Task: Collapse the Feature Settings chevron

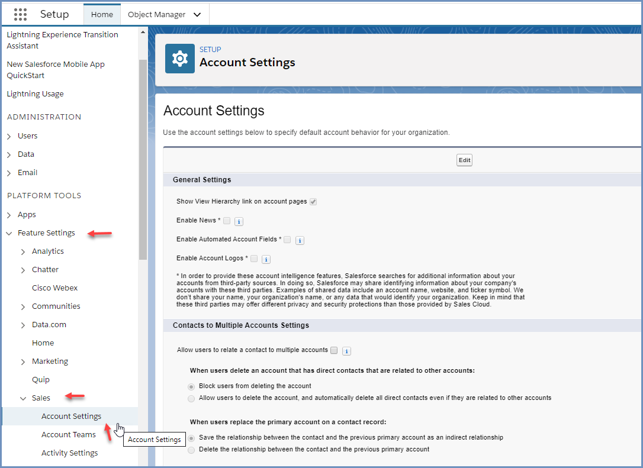Action: coord(9,233)
